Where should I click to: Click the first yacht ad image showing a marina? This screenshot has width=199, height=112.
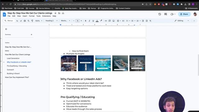[x=69, y=63]
